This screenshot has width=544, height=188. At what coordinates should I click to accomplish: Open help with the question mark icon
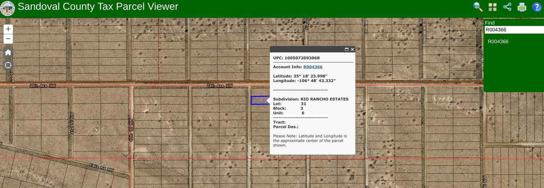point(537,7)
